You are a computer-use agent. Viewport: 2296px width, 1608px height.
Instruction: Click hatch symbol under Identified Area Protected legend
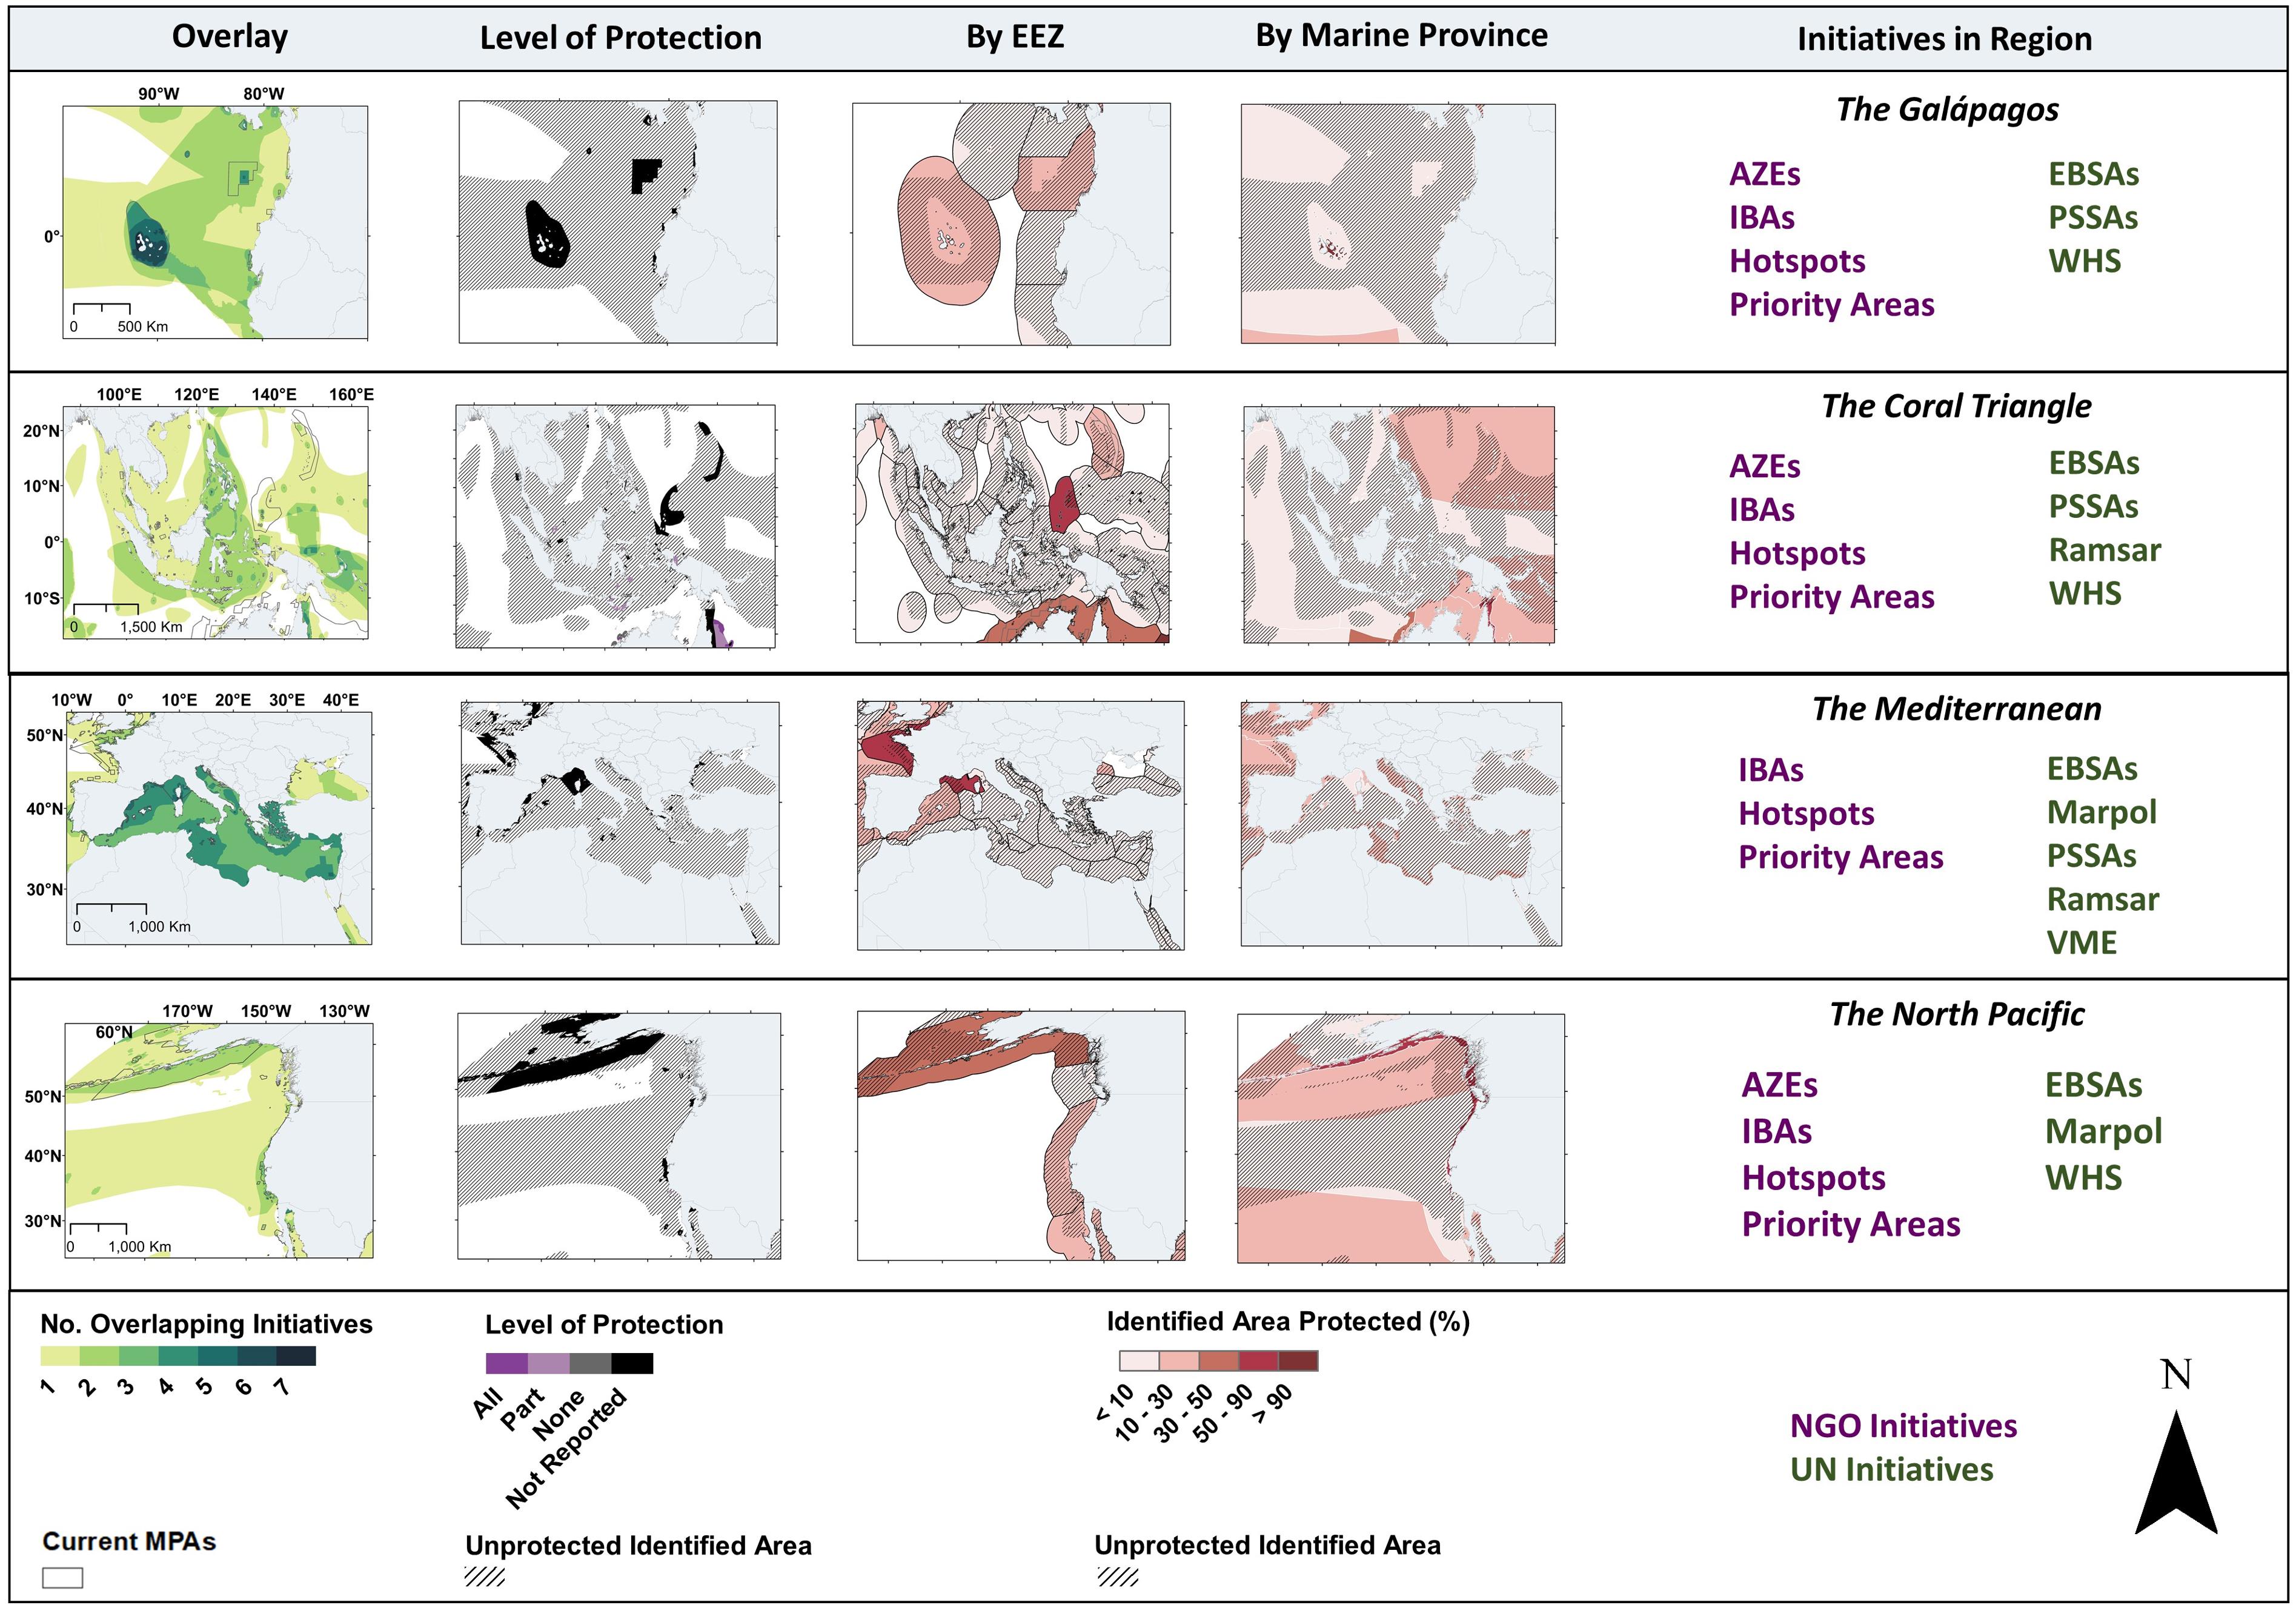1117,1576
